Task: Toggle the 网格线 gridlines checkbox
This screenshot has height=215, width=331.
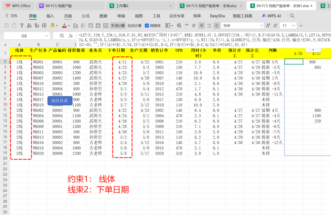Action: coord(147,26)
